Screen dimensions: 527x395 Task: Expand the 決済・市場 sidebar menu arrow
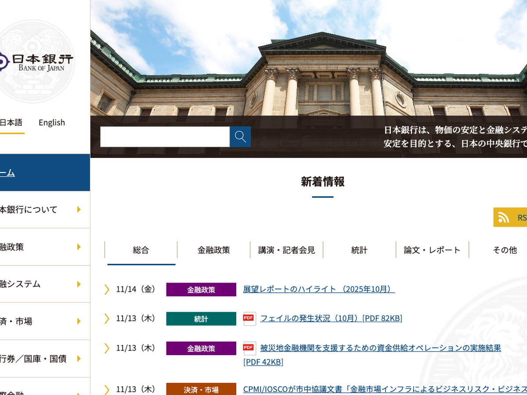[79, 321]
